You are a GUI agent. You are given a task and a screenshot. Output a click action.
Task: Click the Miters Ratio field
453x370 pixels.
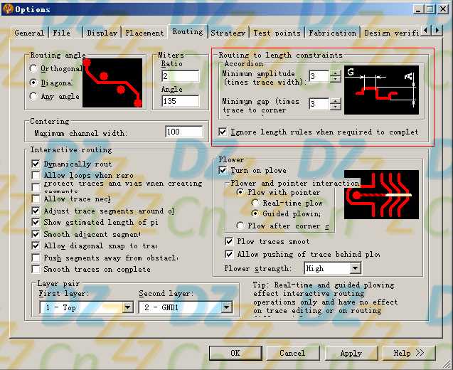181,76
